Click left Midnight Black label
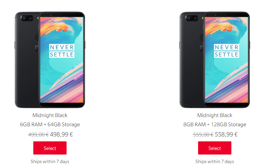This screenshot has width=264, height=168. pos(50,115)
